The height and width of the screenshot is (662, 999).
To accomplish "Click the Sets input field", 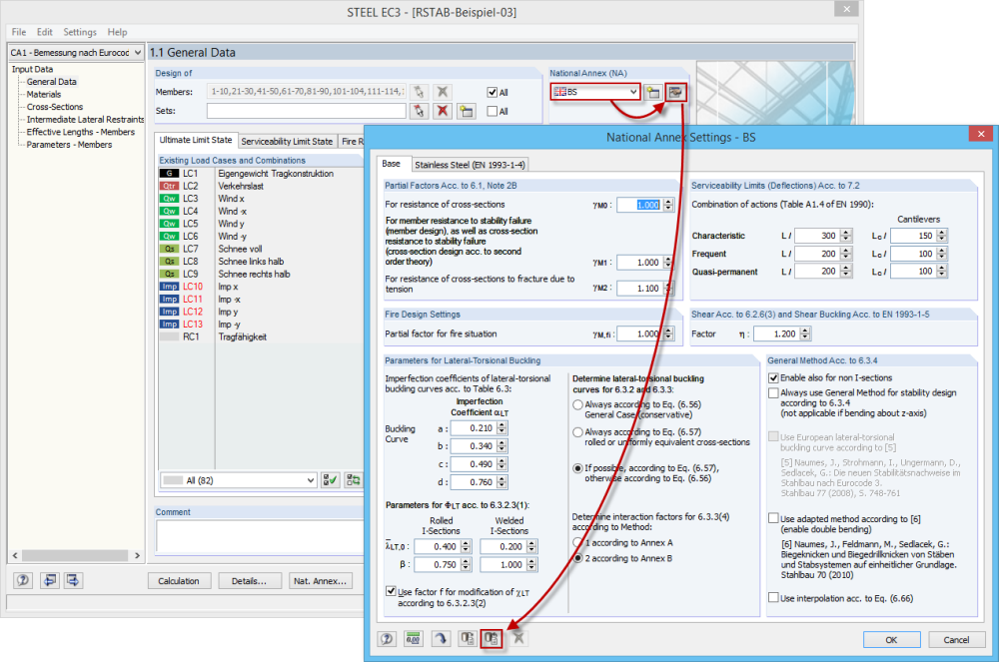I will point(307,111).
